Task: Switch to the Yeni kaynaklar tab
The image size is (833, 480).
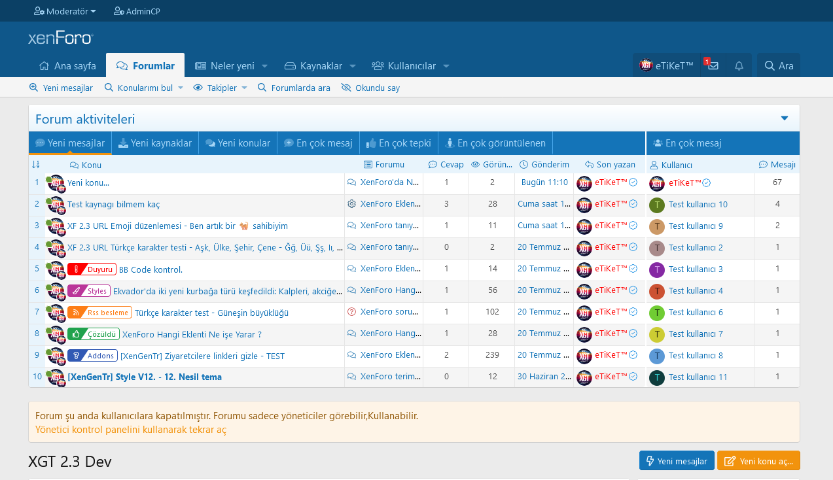Action: 154,143
